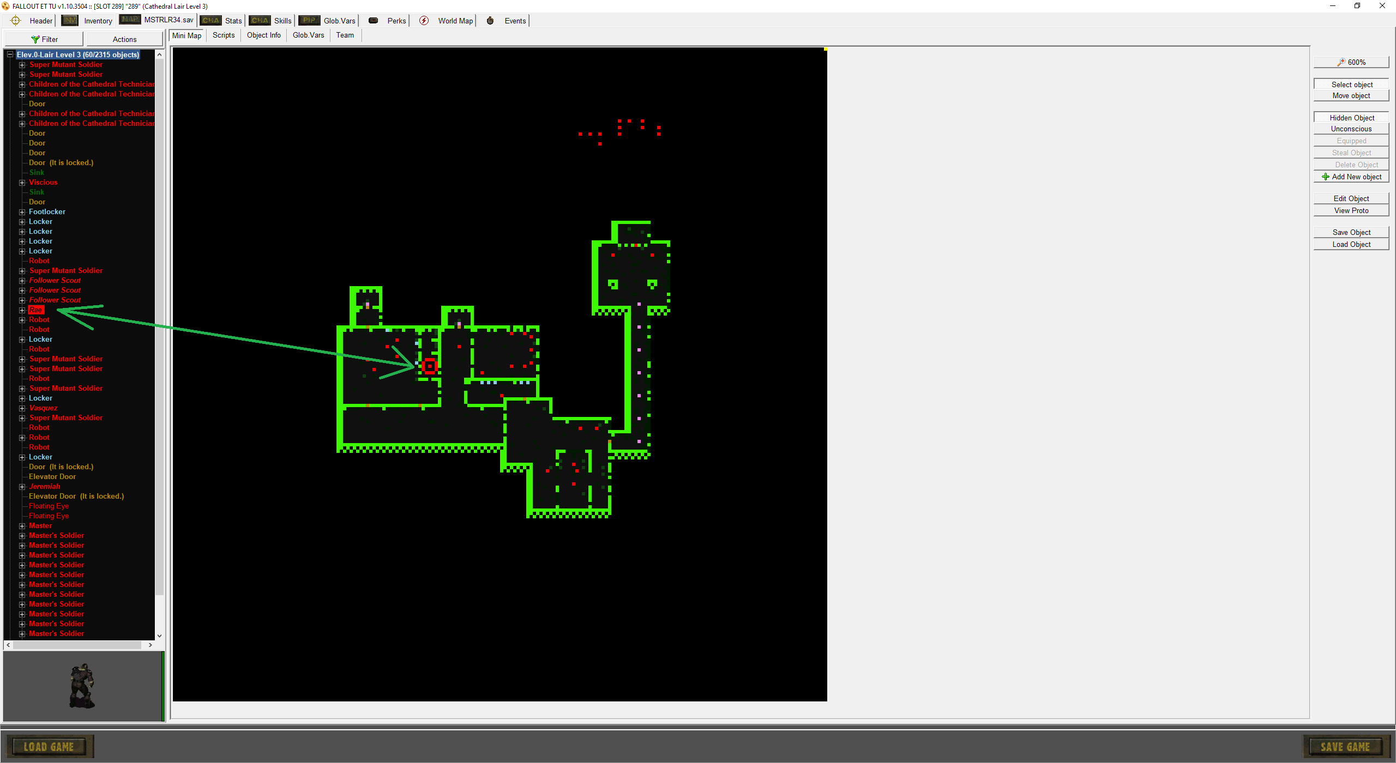Select the Master row in object list
1396x763 pixels.
(40, 526)
